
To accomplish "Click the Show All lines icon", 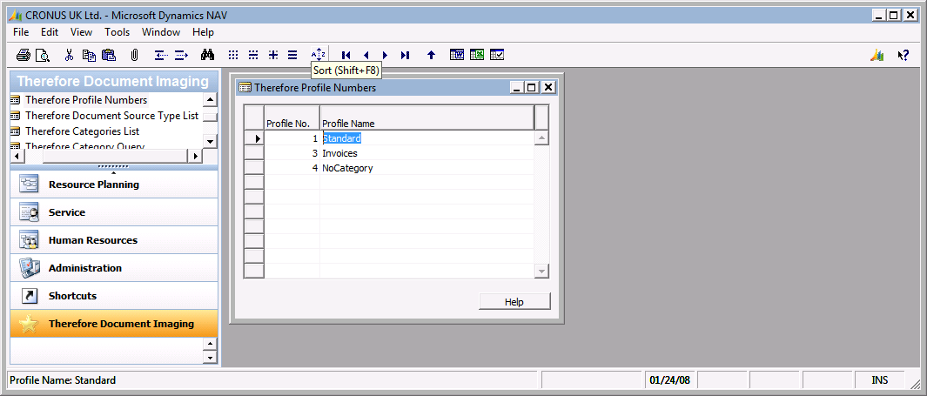I will coord(292,55).
